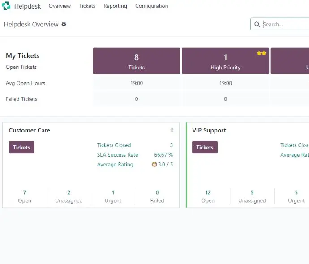The width and height of the screenshot is (309, 264).
Task: Click the 0 failed count under High Priority
Action: [225, 99]
